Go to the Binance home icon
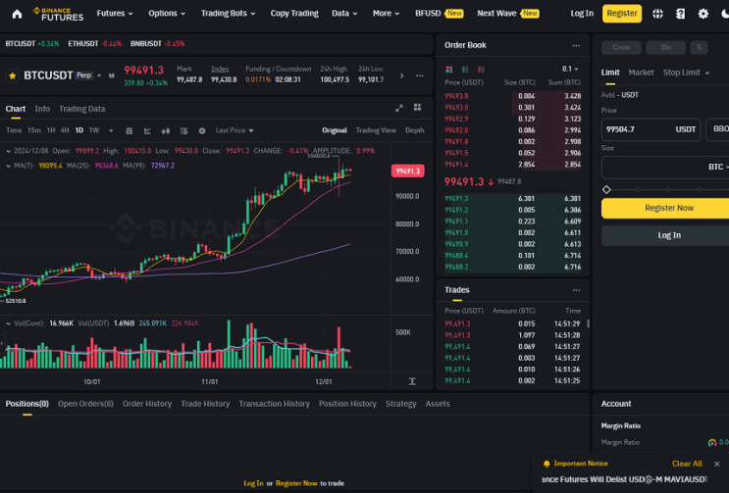 click(x=17, y=14)
